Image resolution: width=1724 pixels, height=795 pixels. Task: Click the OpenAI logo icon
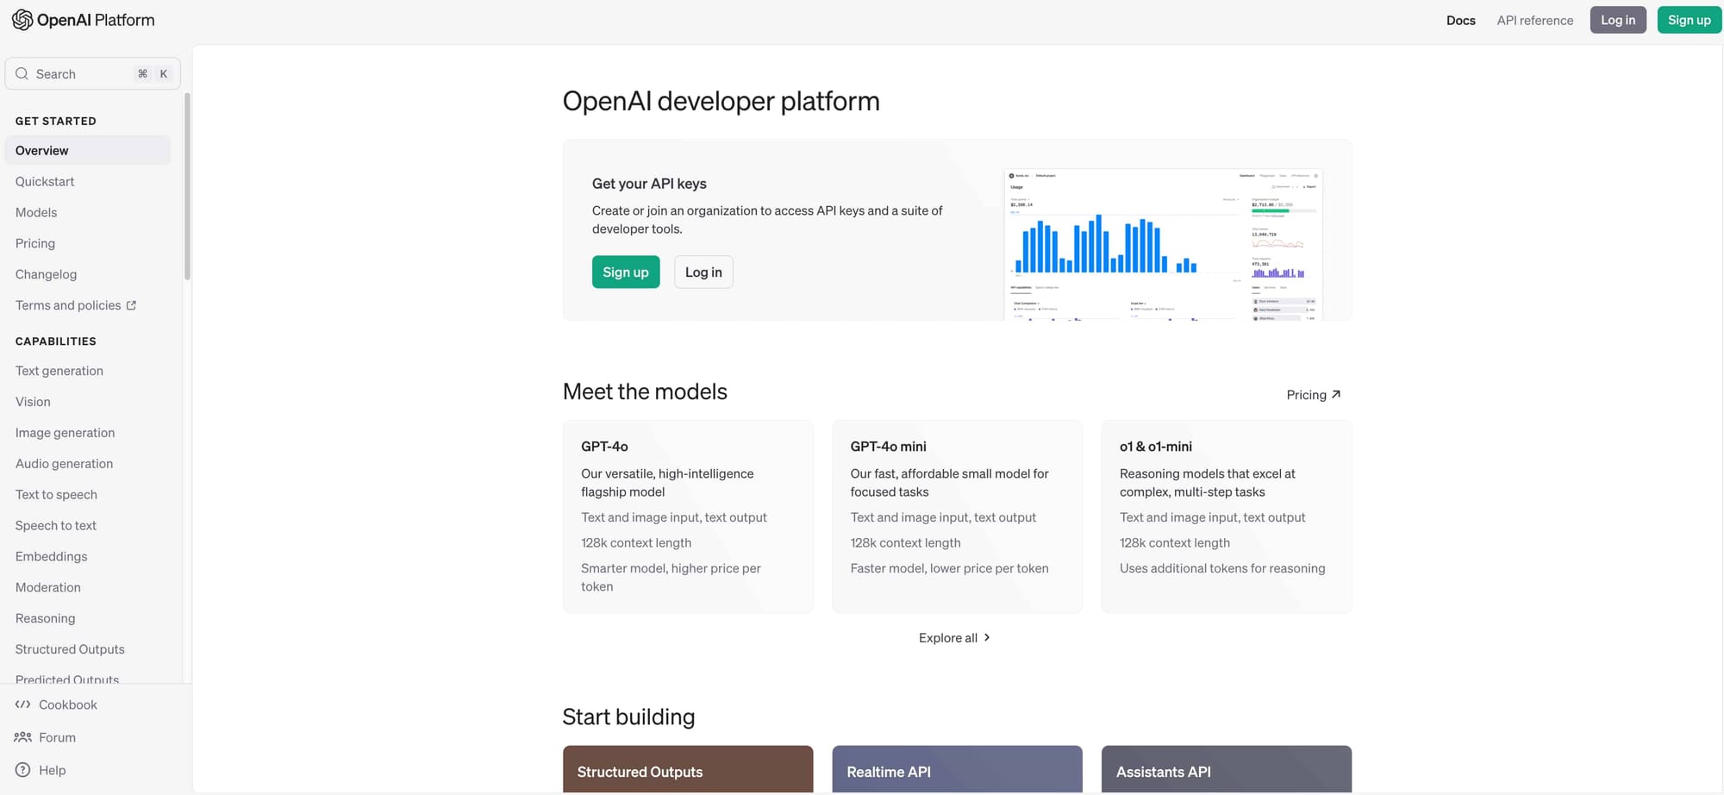click(x=22, y=20)
